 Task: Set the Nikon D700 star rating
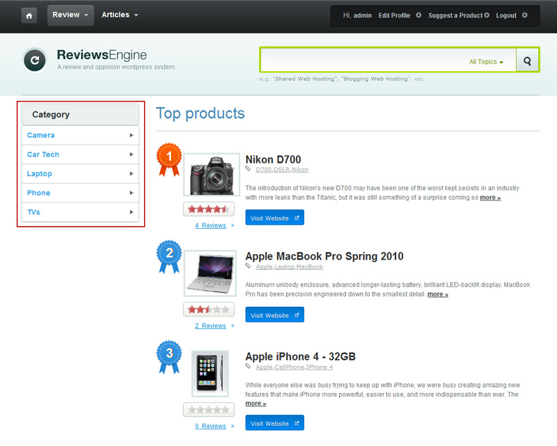pos(209,209)
